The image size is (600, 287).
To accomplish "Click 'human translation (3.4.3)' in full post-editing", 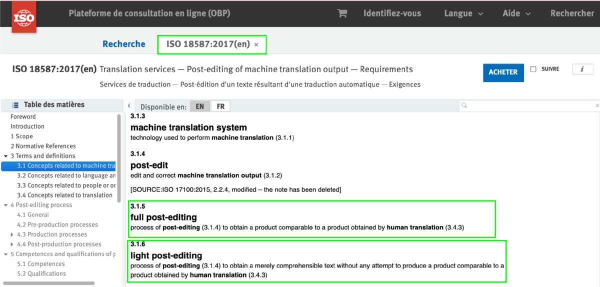I will pyautogui.click(x=425, y=227).
